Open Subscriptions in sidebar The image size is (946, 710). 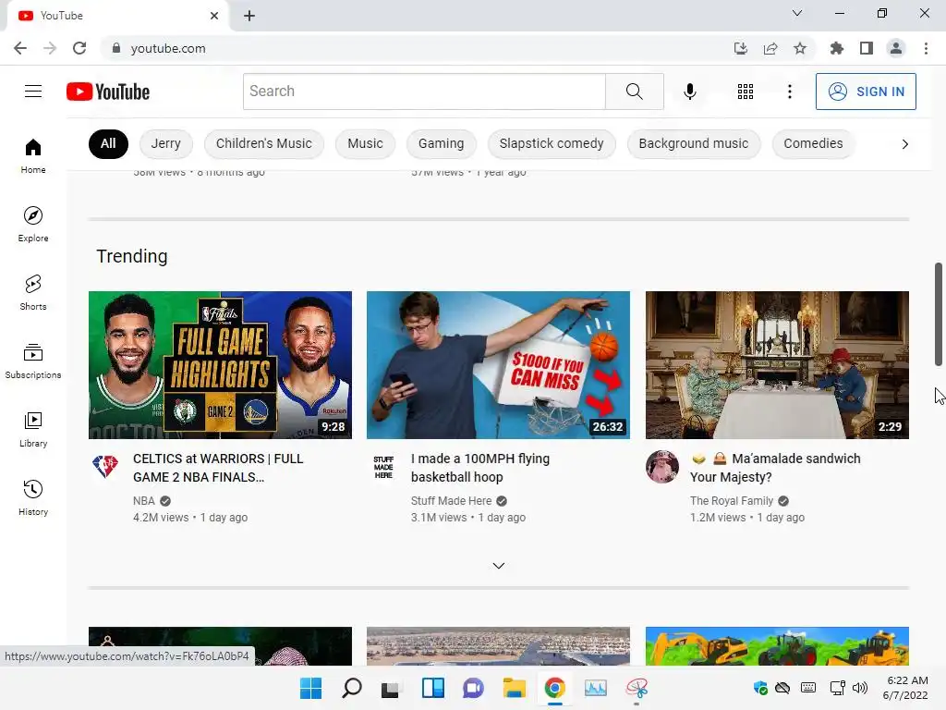click(x=33, y=361)
